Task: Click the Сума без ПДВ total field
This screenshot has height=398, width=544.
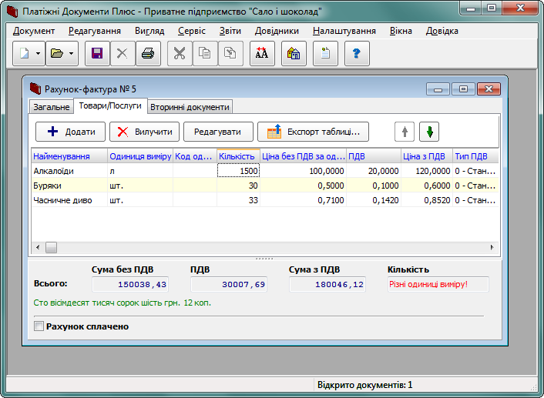Action: tap(130, 284)
